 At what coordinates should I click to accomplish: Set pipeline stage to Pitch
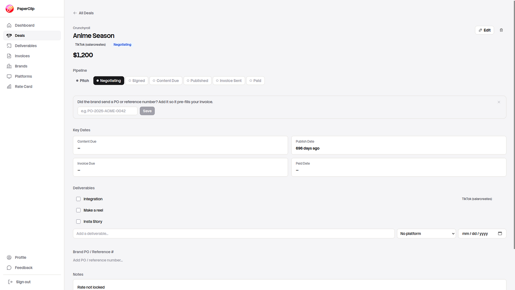pos(82,81)
